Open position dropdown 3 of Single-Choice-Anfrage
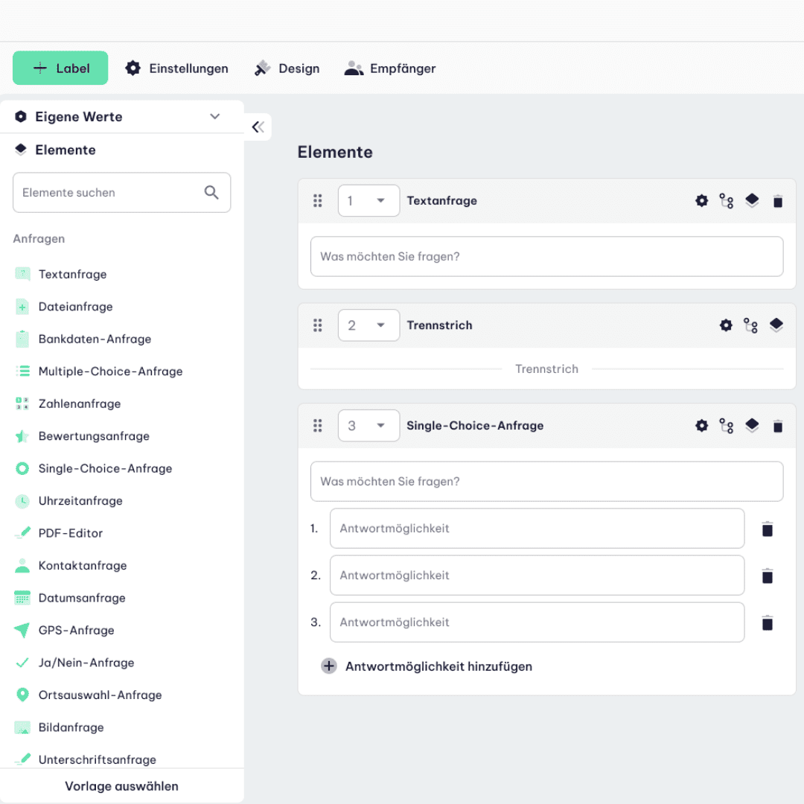Screen dimensions: 804x804 click(x=368, y=425)
